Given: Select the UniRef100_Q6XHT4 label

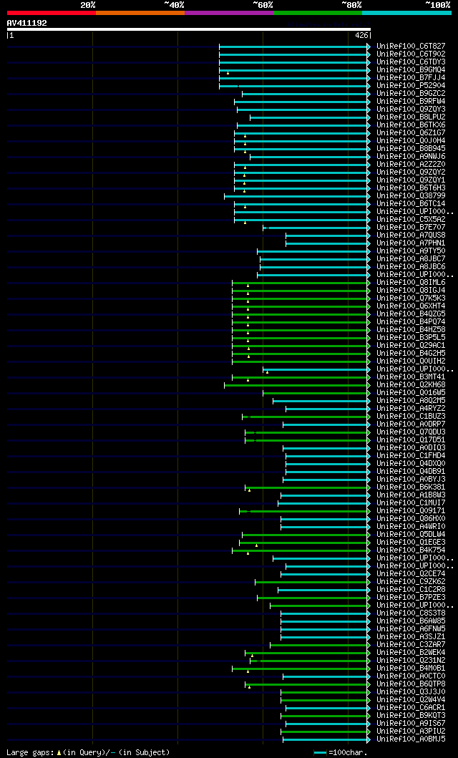Looking at the screenshot, I should [x=411, y=306].
